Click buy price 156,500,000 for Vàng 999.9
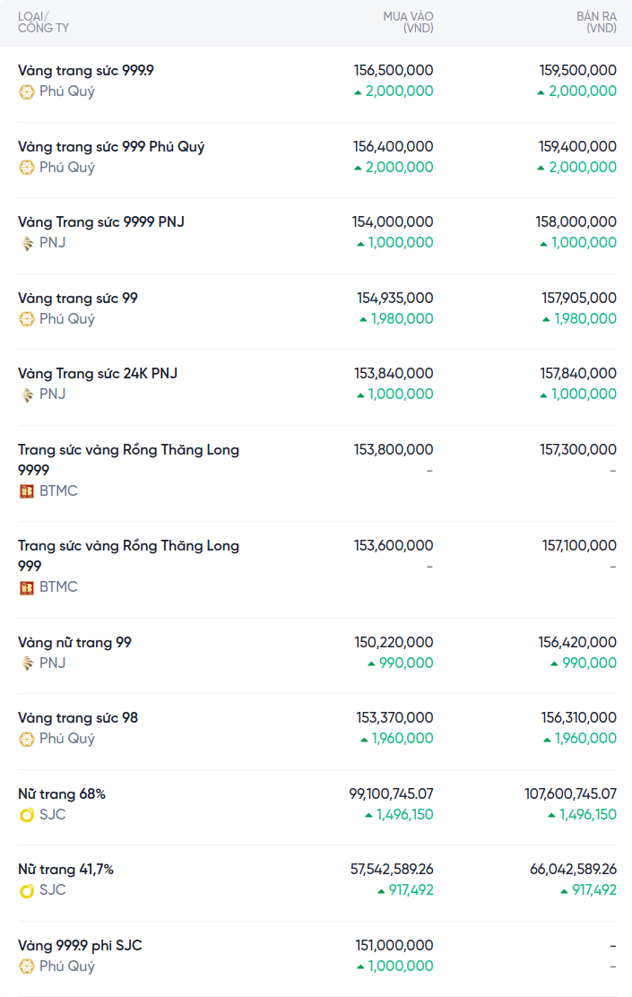This screenshot has height=997, width=632. click(x=394, y=70)
